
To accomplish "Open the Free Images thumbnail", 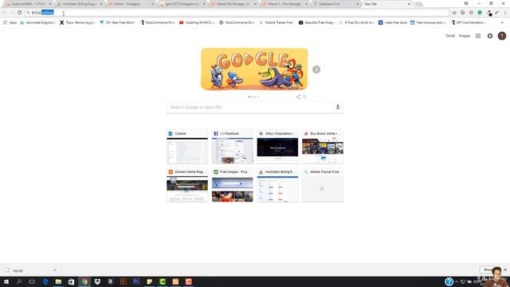I will point(232,185).
